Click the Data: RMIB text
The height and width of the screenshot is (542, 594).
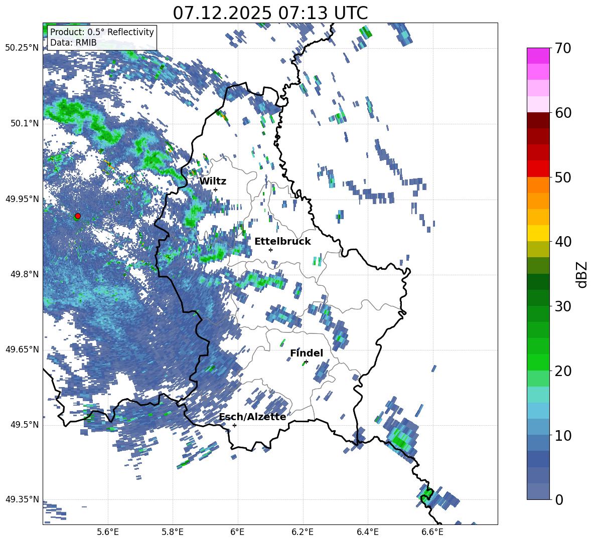73,43
